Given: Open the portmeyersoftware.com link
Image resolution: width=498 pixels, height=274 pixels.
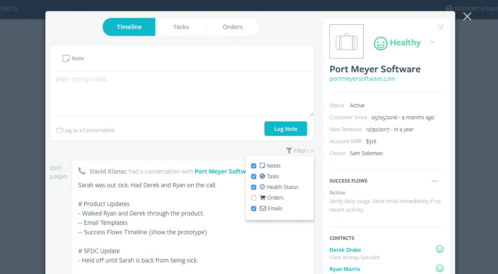Looking at the screenshot, I should point(362,79).
